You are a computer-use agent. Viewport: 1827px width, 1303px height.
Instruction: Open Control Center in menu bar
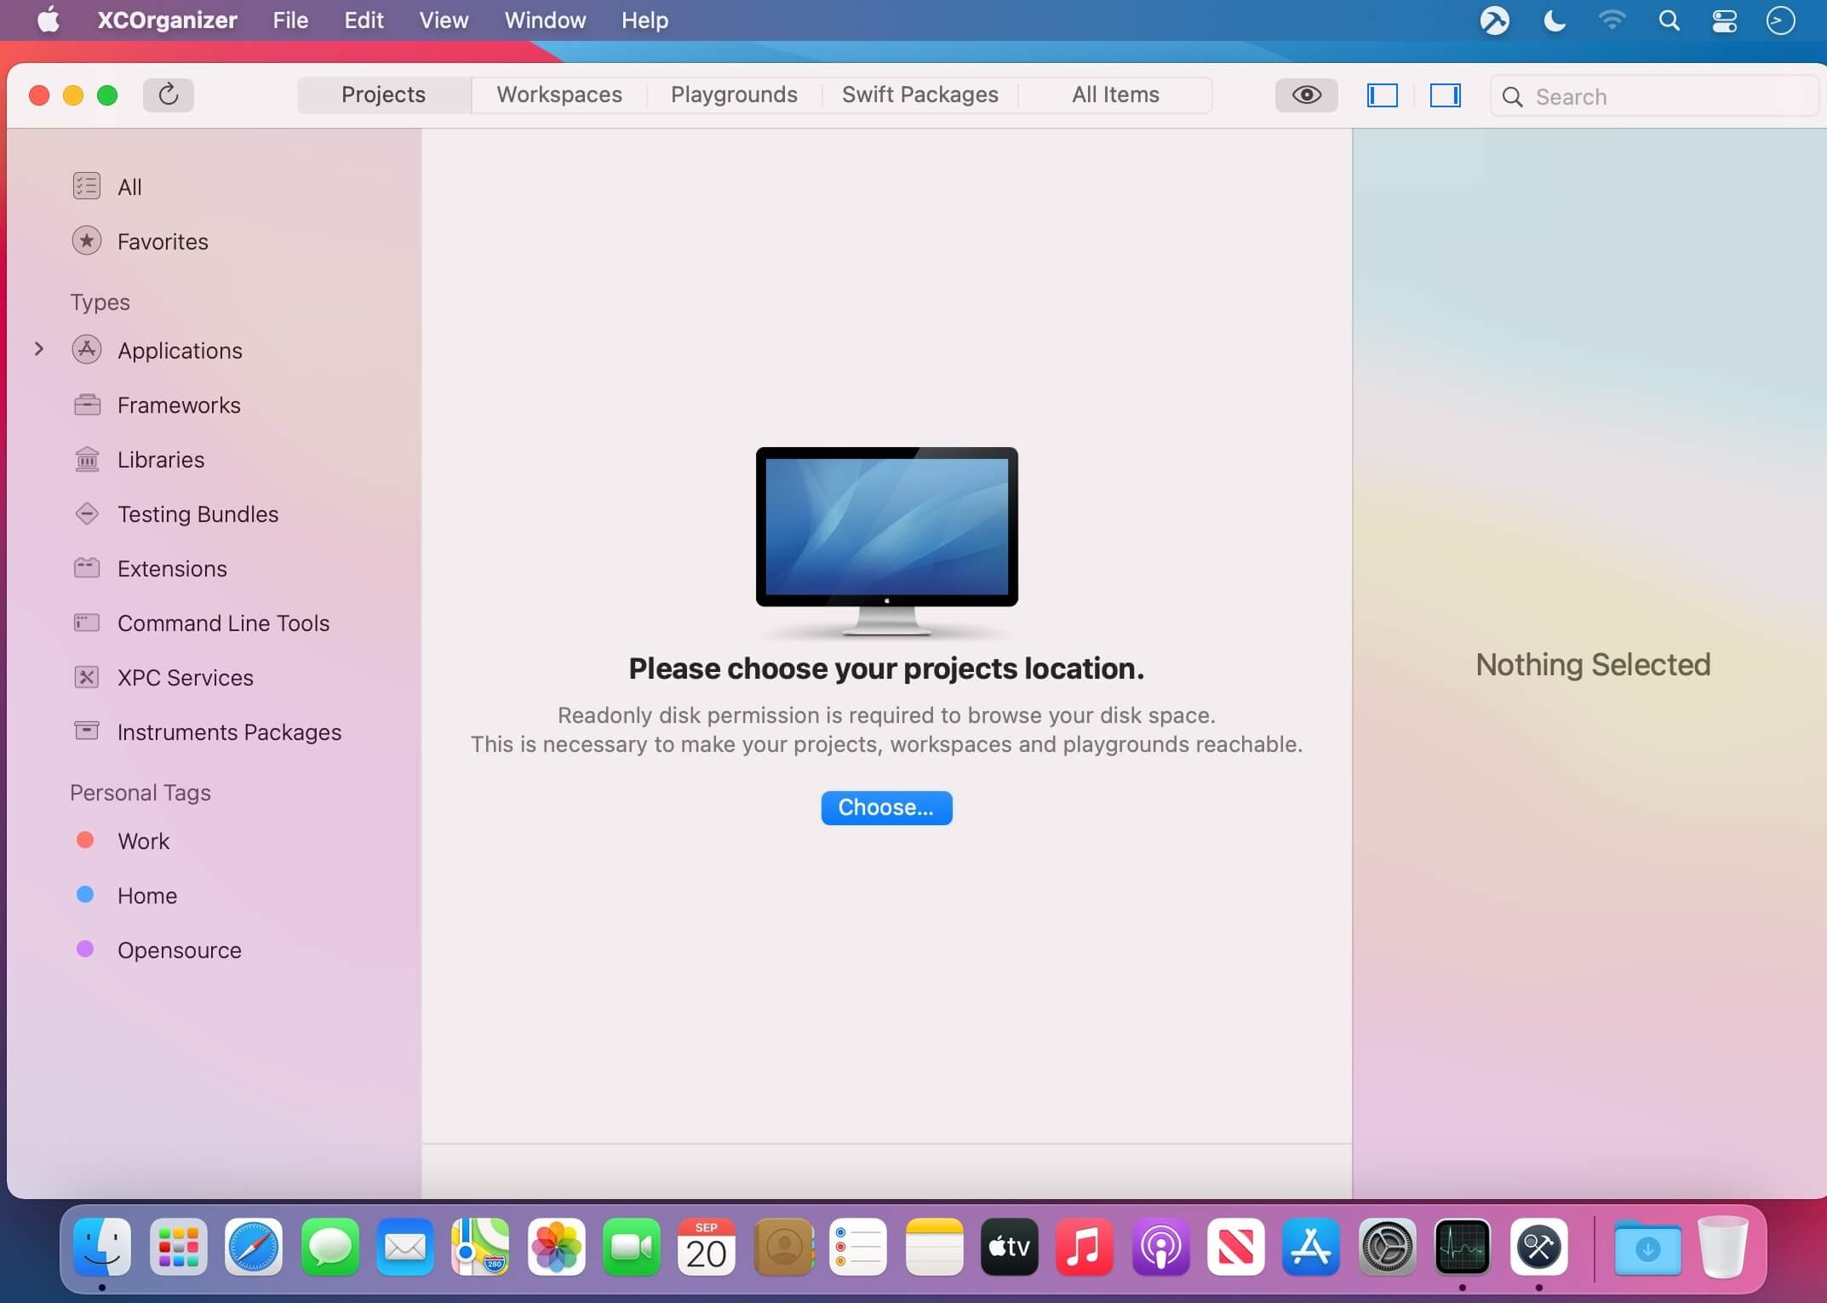(x=1724, y=20)
